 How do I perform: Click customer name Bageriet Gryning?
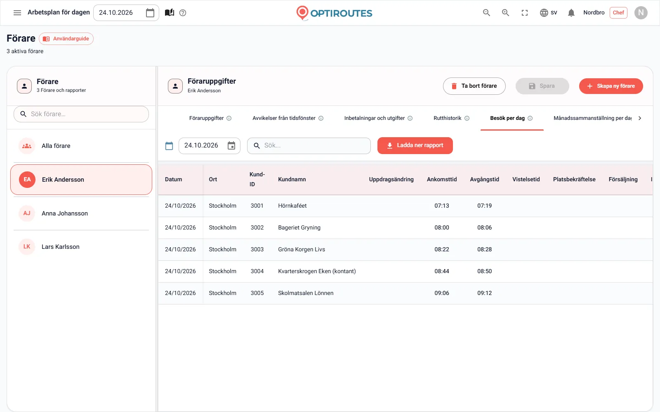[x=299, y=227]
